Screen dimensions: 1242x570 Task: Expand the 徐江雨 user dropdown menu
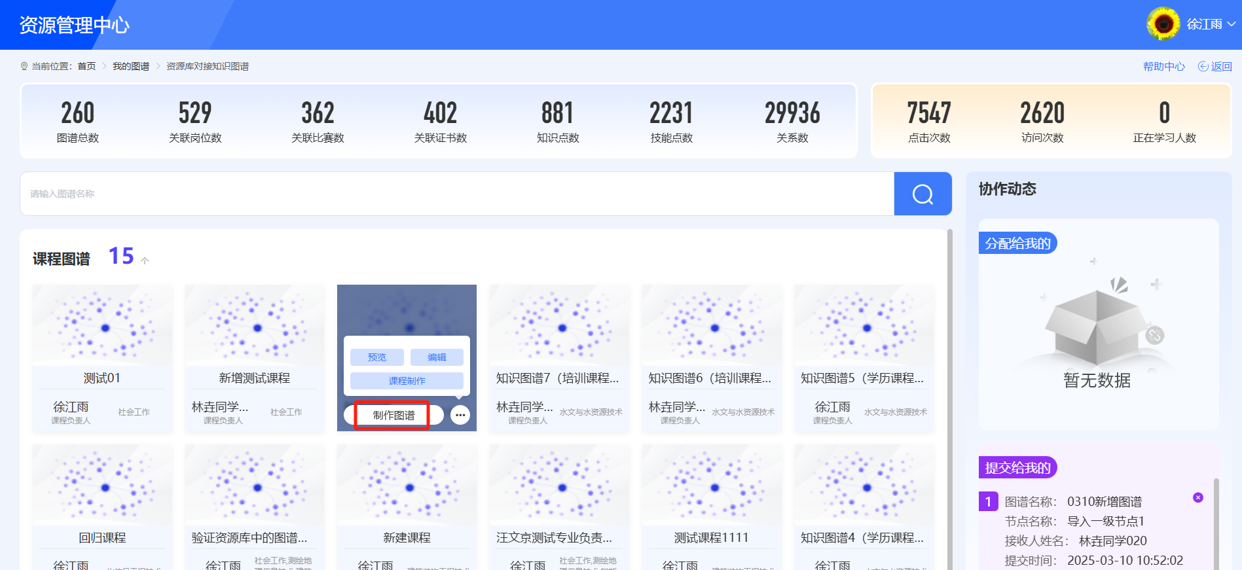point(1231,24)
